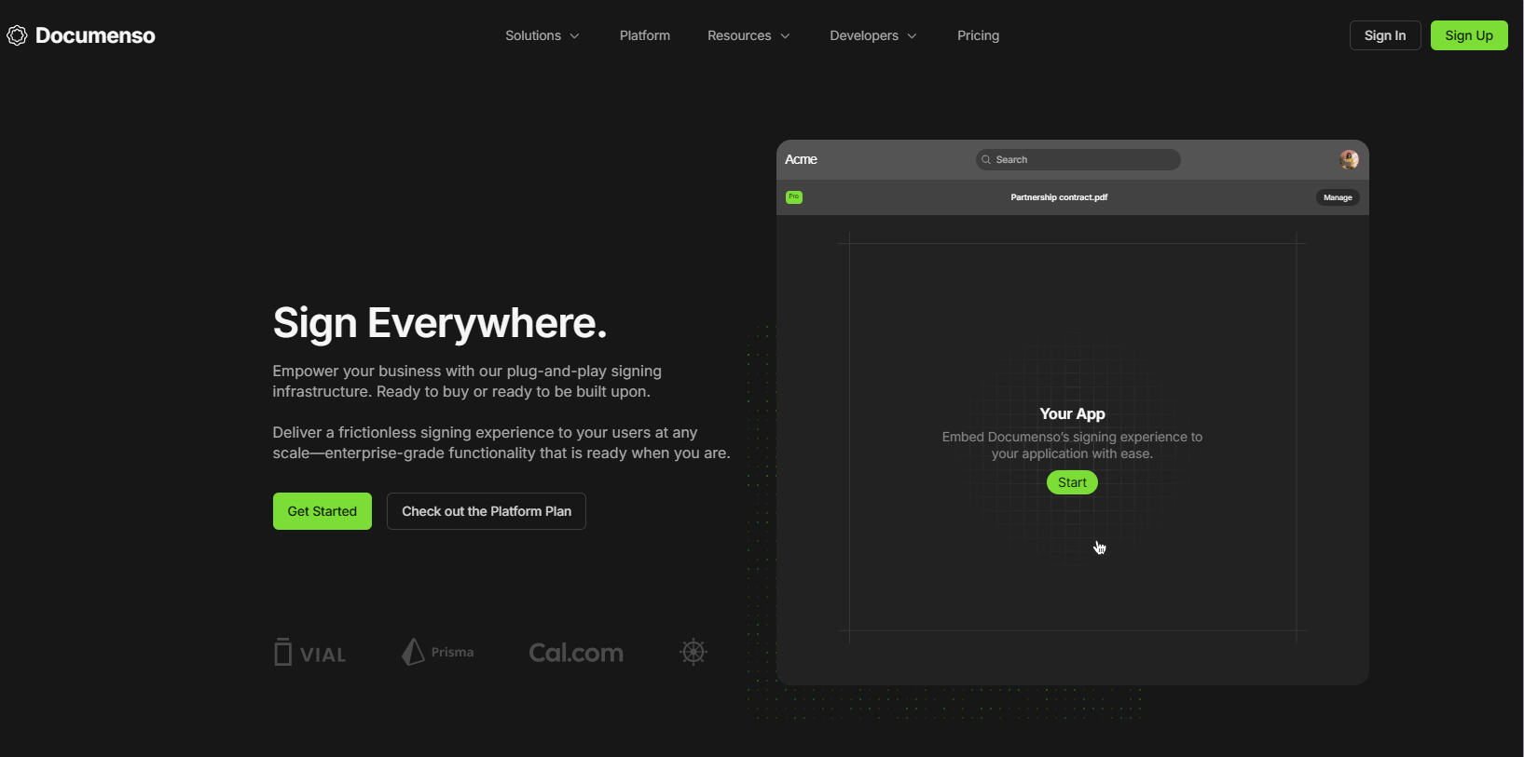Open the Developers dropdown
Screen dimensions: 1524x757
tap(873, 35)
